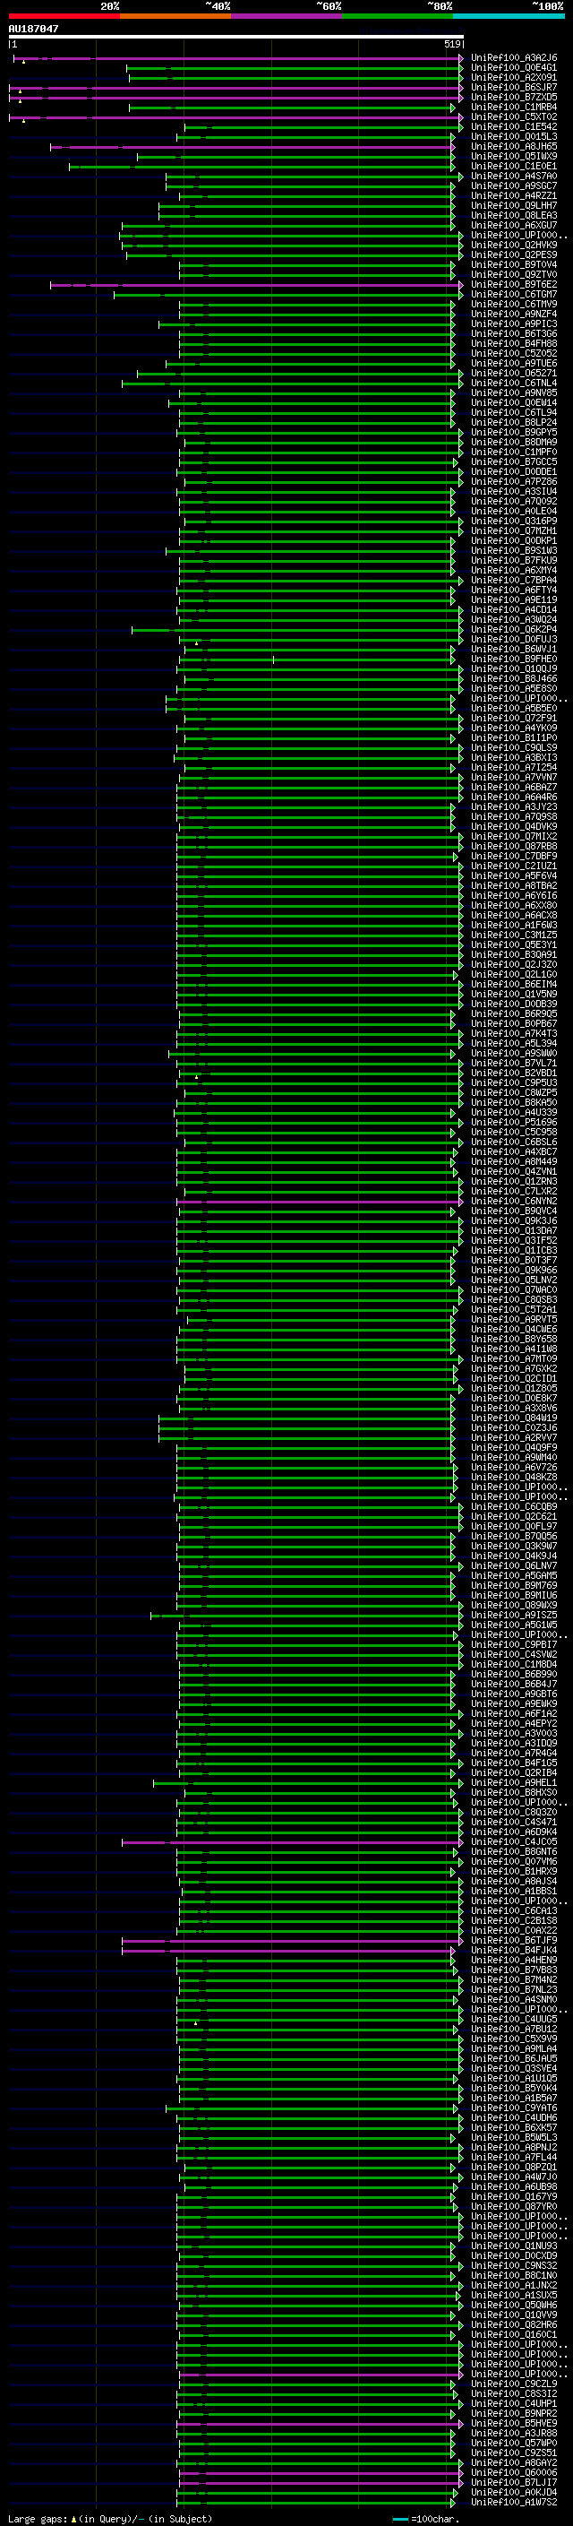
Task: Select hit label UniRef100_B8Y658
Action: point(513,1340)
